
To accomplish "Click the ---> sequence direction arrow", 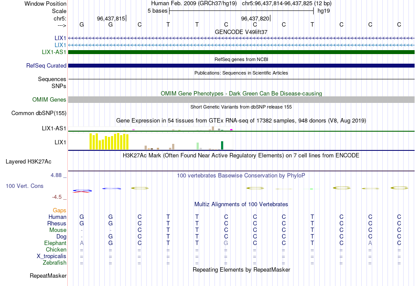I will 62,25.
